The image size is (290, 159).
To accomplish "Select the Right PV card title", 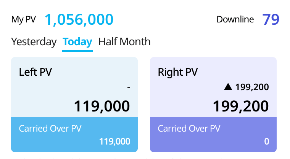I will click(178, 72).
